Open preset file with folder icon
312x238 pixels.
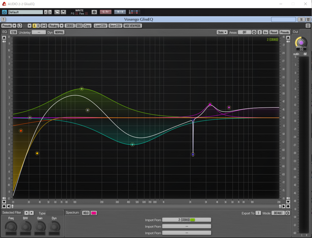coord(57,12)
